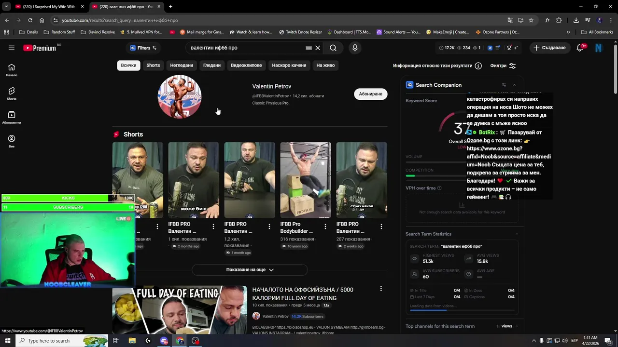This screenshot has height=347, width=618.
Task: Click the search magnifier button
Action: pyautogui.click(x=333, y=48)
